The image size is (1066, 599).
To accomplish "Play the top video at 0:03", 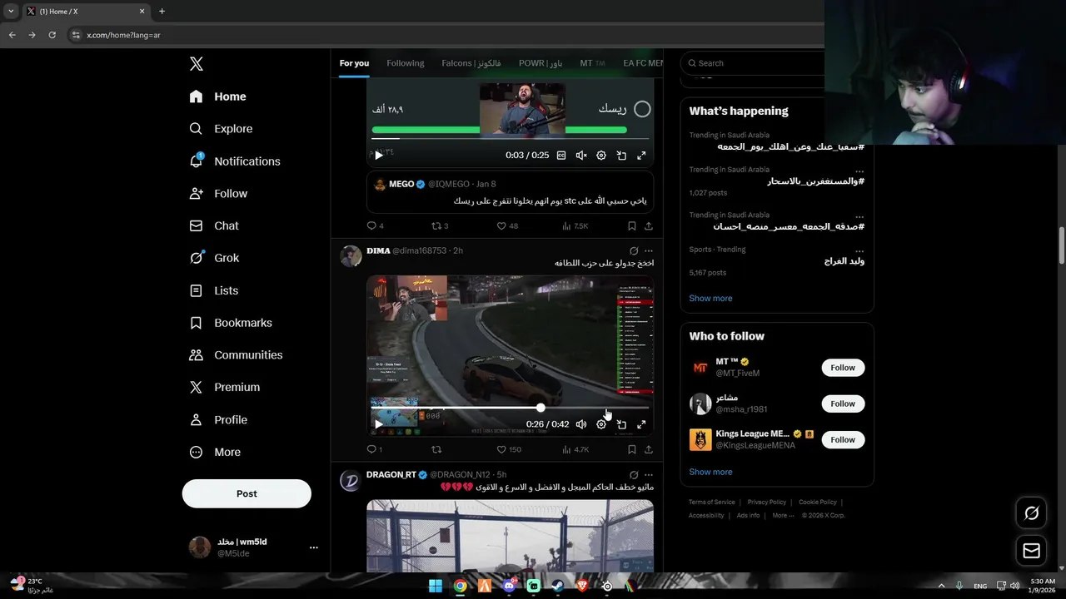I will (379, 156).
